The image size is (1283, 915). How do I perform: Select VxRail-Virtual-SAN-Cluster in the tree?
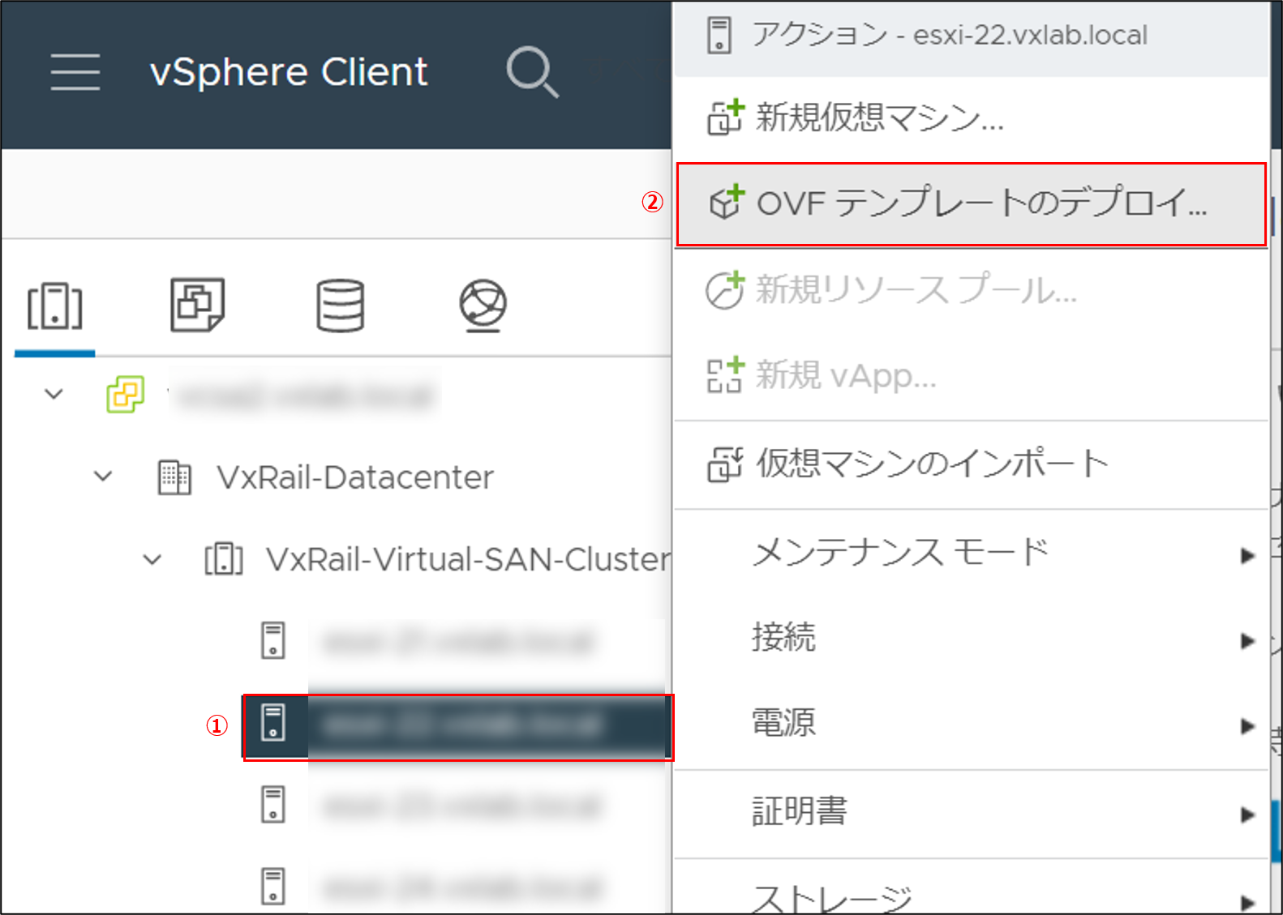tap(468, 559)
